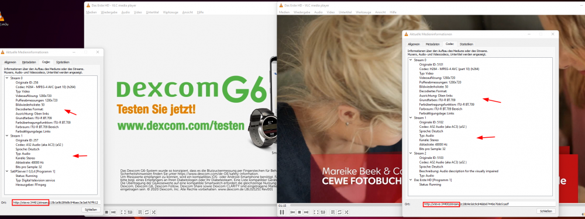Open Ansicht menu in left VLC window
The image size is (585, 219).
[187, 12]
